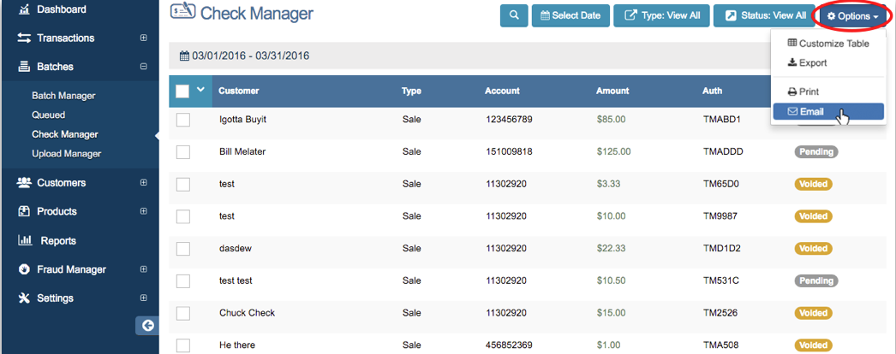Image resolution: width=896 pixels, height=354 pixels.
Task: Click the Select Date button
Action: click(x=570, y=15)
